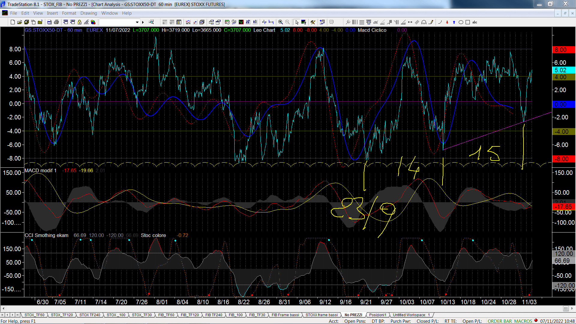576x324 pixels.
Task: Insert a blue up arrow
Action: (x=454, y=22)
